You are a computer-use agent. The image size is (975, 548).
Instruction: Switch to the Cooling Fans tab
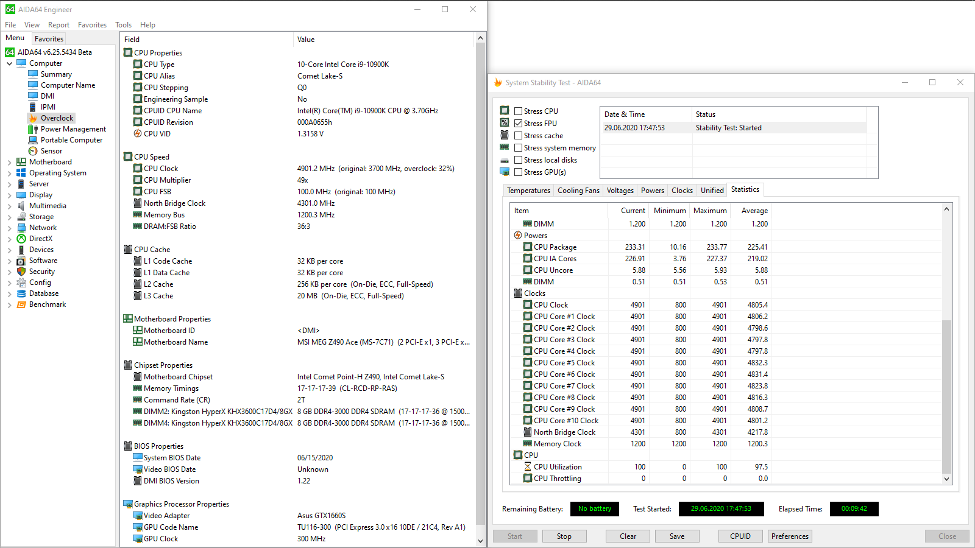tap(578, 191)
